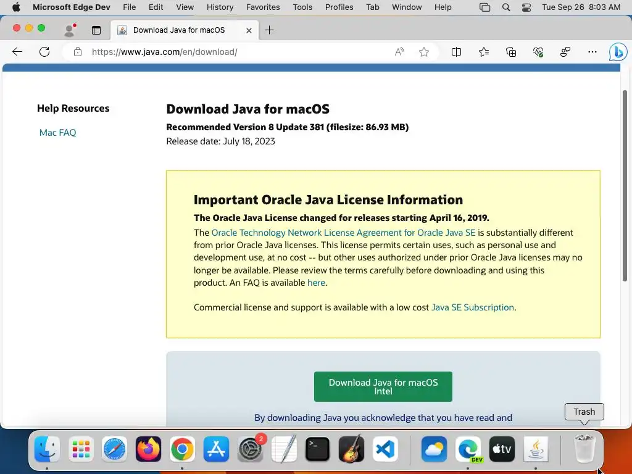The image size is (632, 474).
Task: Open the sharing and profiles icon
Action: coord(565,52)
